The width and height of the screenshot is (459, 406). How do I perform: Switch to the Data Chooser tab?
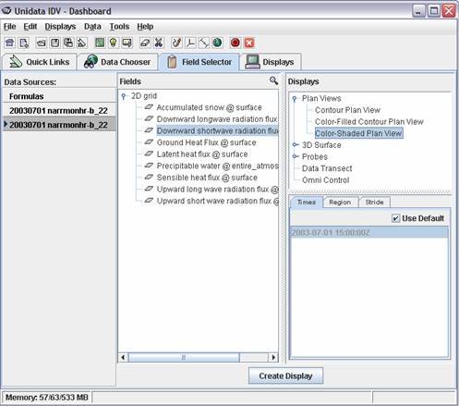tap(118, 62)
